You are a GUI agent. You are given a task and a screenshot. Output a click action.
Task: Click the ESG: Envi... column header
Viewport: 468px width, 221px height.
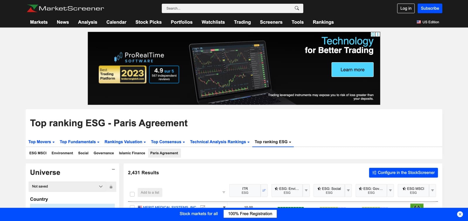(x=287, y=190)
